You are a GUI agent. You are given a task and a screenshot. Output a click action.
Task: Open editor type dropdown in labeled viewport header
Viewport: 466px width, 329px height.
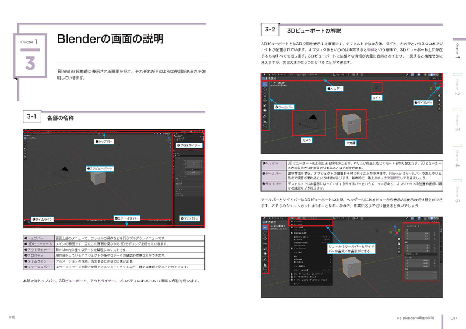pyautogui.click(x=264, y=75)
